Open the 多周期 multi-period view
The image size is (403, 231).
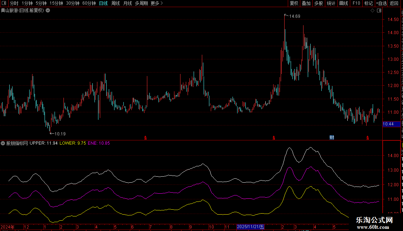point(141,3)
